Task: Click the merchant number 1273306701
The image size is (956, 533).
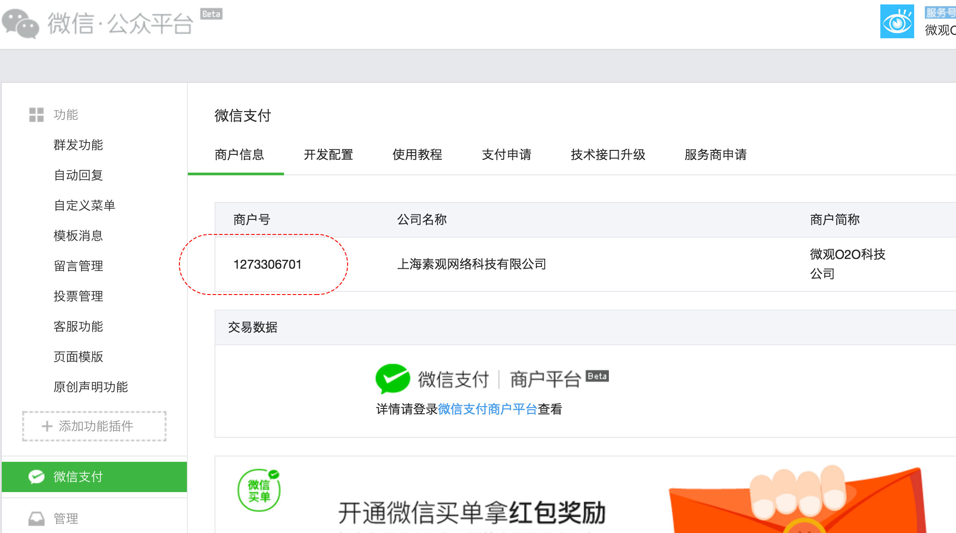Action: tap(267, 264)
